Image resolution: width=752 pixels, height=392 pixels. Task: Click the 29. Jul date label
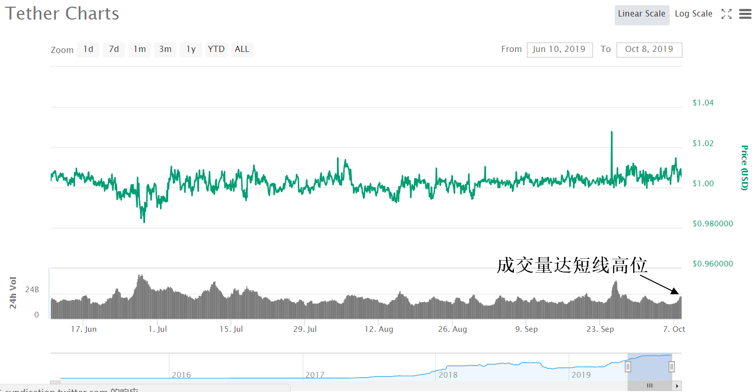click(305, 329)
